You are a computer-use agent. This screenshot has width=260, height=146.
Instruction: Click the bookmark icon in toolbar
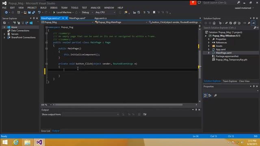tap(154, 13)
